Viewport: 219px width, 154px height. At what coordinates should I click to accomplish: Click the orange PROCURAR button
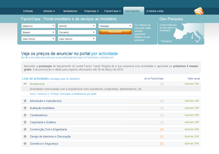[x=115, y=32]
